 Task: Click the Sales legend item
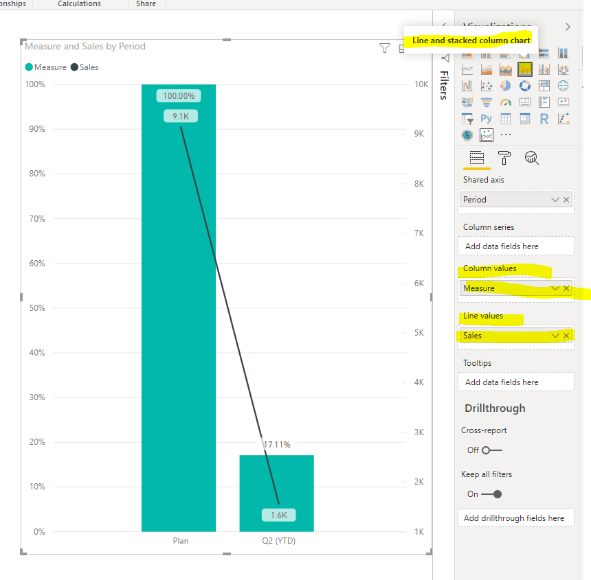(x=85, y=67)
